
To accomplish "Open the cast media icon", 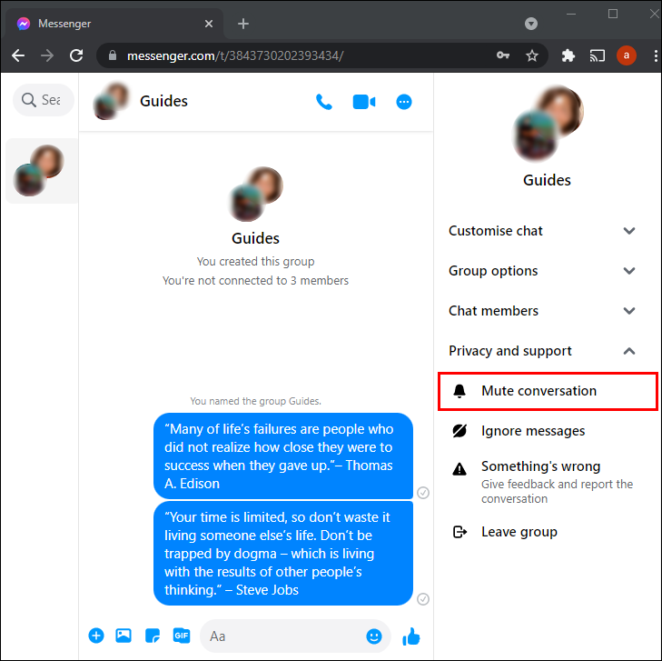I will (597, 55).
